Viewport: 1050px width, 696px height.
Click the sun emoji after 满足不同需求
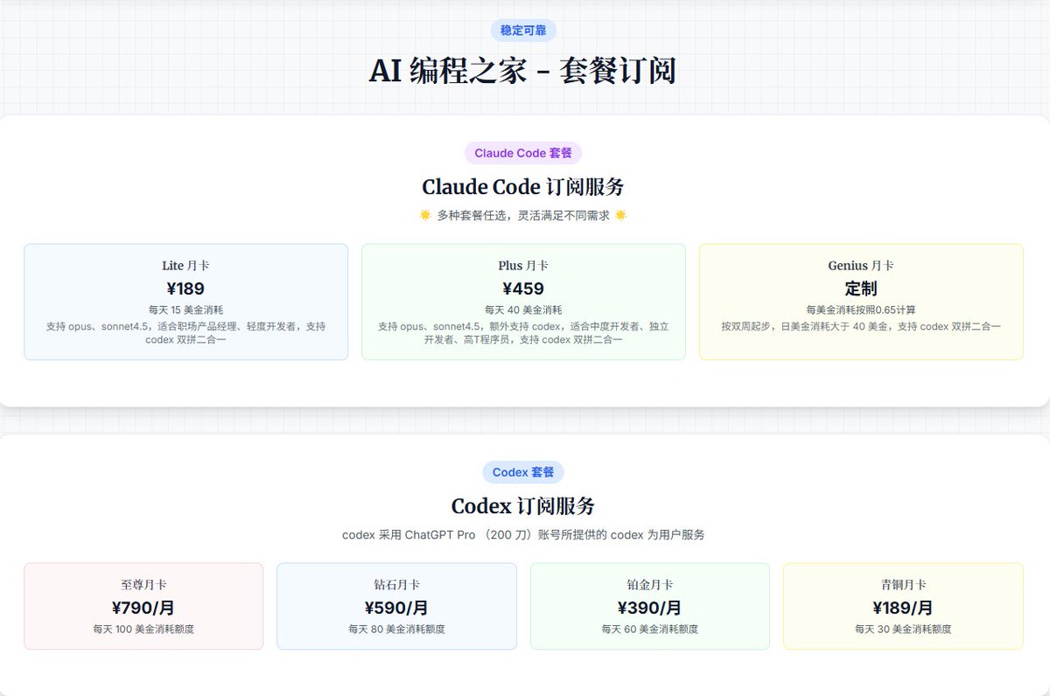[621, 215]
